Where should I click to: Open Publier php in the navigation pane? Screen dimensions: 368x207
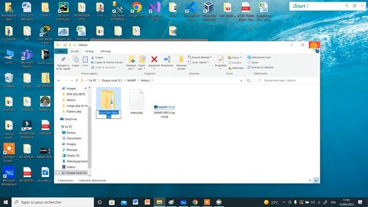point(74,112)
